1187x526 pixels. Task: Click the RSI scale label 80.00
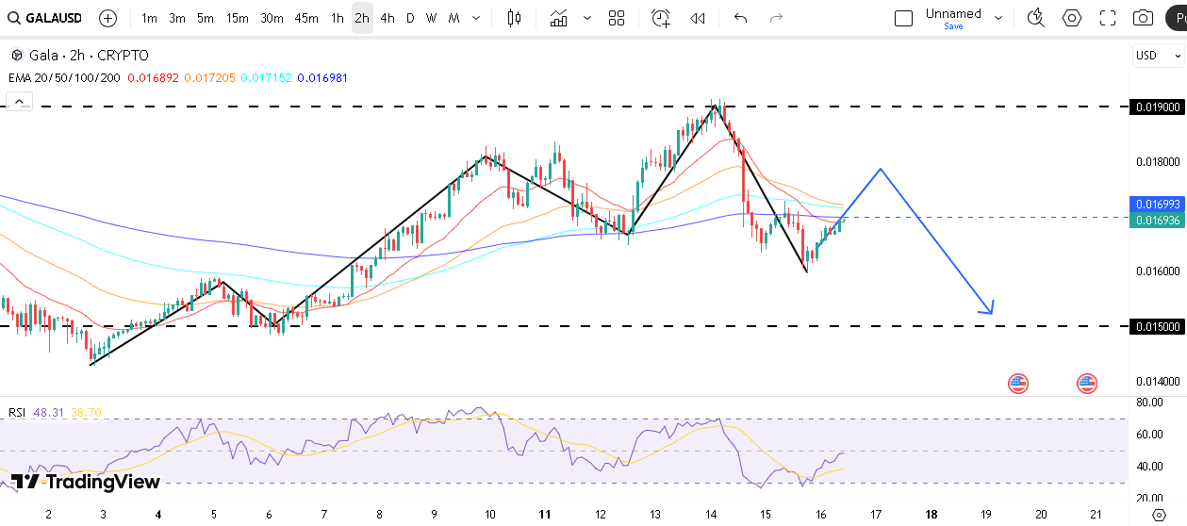pos(1148,403)
